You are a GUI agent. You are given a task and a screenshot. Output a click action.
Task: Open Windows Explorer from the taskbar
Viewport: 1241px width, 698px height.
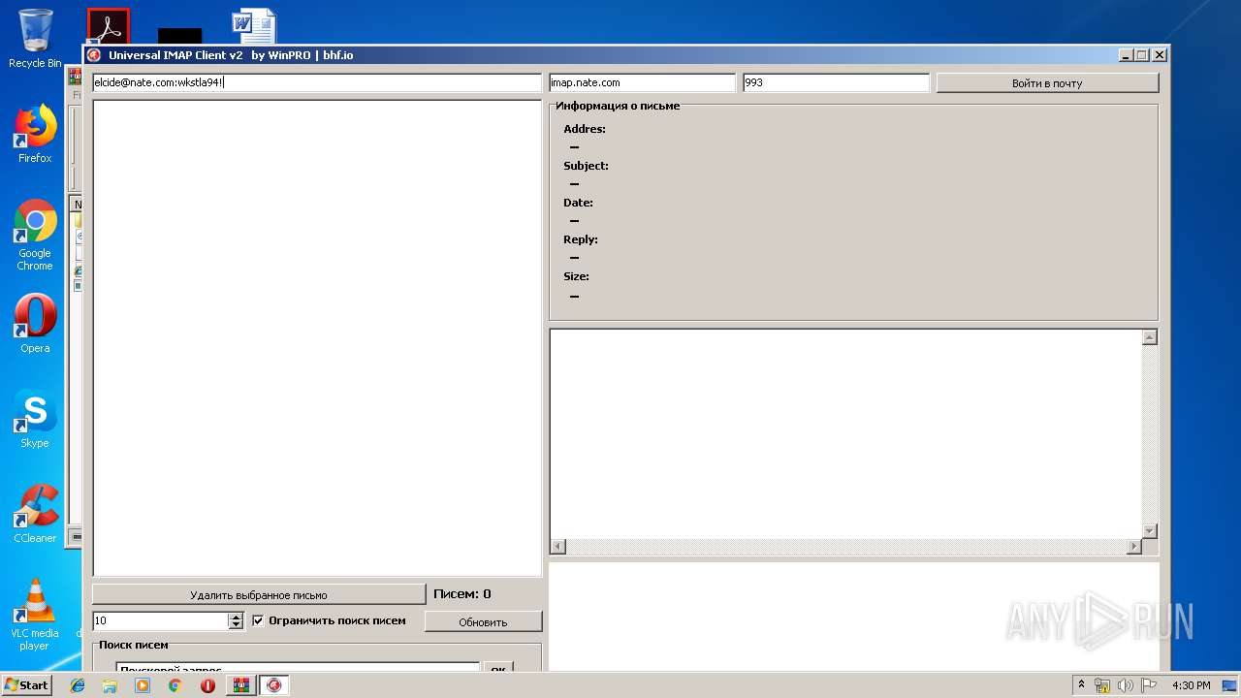[x=110, y=685]
